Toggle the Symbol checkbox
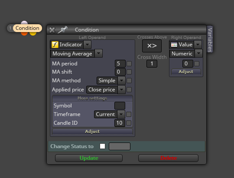234x178 pixels. click(129, 106)
